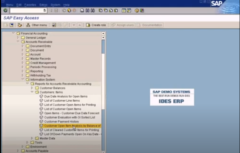The image size is (240, 153).
Task: Click the Print icon
Action: pyautogui.click(x=82, y=10)
